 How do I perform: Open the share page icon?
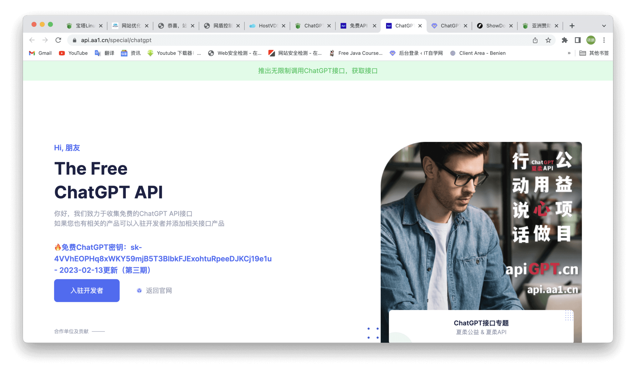coord(535,40)
